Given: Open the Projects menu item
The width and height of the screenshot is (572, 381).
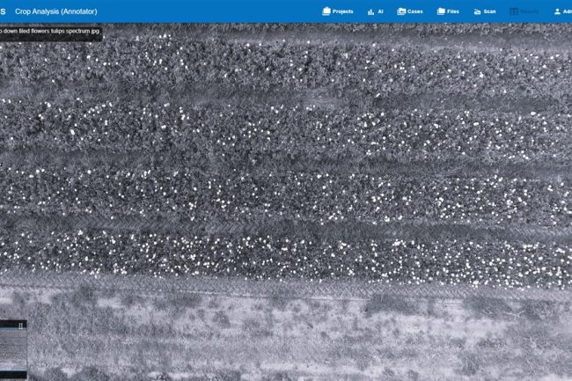Looking at the screenshot, I should [343, 11].
